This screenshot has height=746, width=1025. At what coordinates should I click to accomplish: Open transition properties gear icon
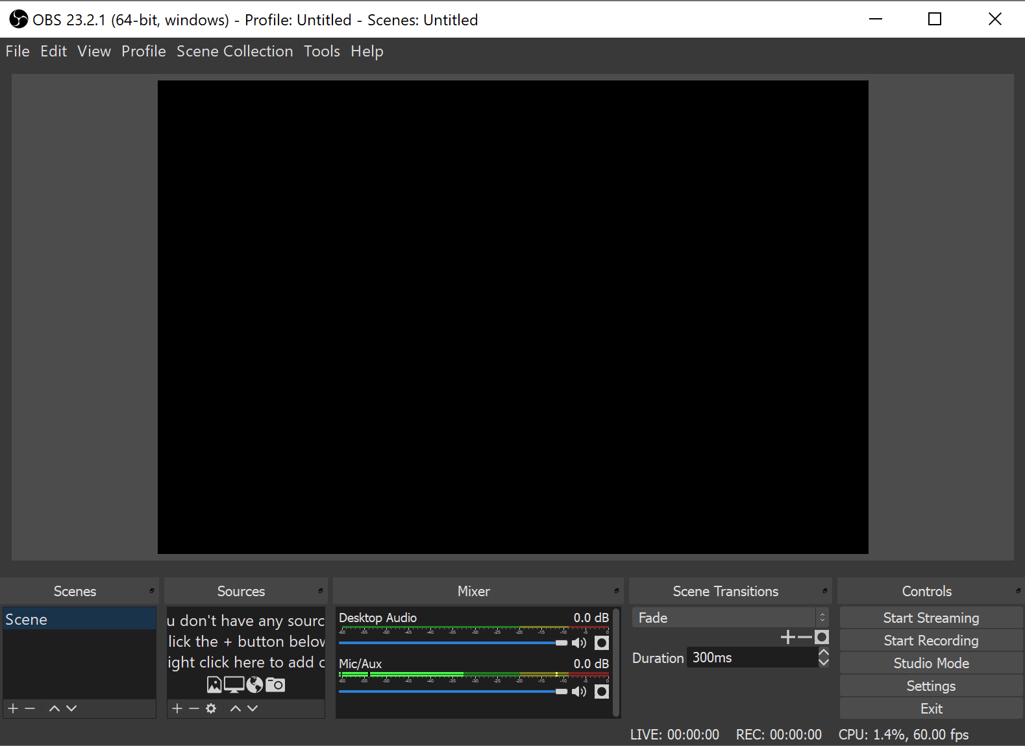click(x=822, y=638)
